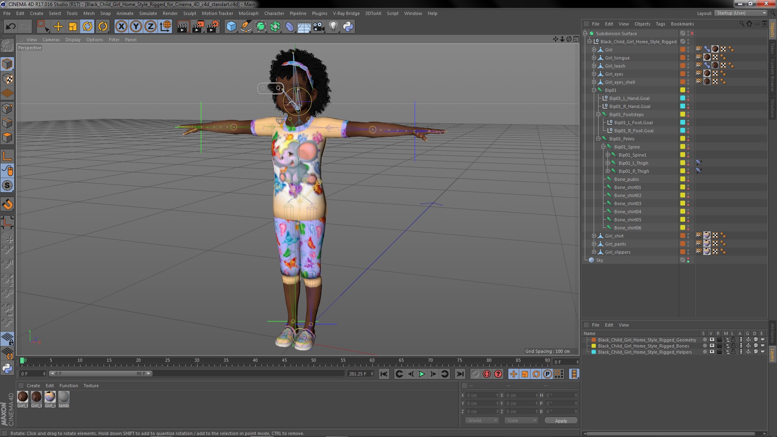Collapse the Subdivision Surface tree node
777x437 pixels.
[x=585, y=34]
